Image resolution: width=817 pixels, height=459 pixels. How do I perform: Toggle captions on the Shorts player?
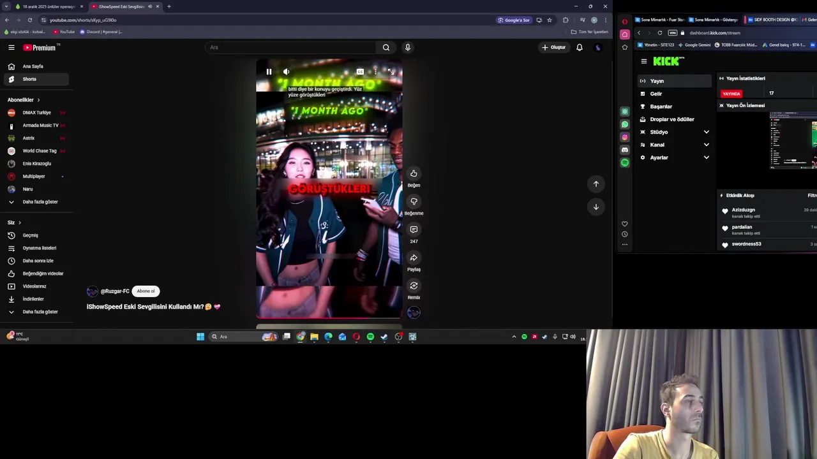(360, 72)
